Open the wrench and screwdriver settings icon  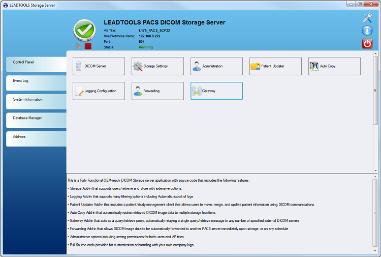pyautogui.click(x=367, y=18)
